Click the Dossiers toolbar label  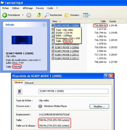click(75, 15)
